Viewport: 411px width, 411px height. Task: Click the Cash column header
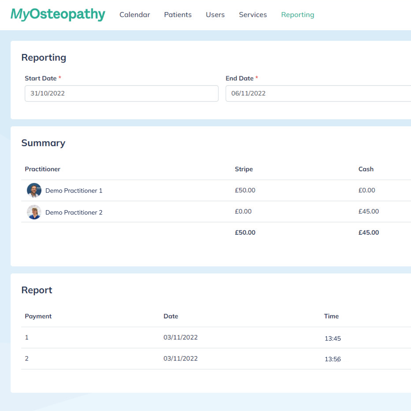[x=366, y=169]
